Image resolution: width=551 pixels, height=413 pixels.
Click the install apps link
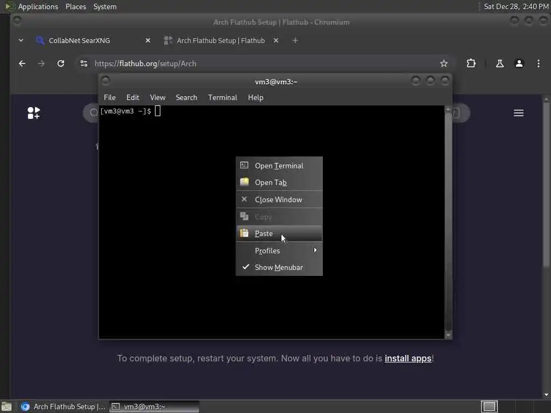tap(408, 358)
